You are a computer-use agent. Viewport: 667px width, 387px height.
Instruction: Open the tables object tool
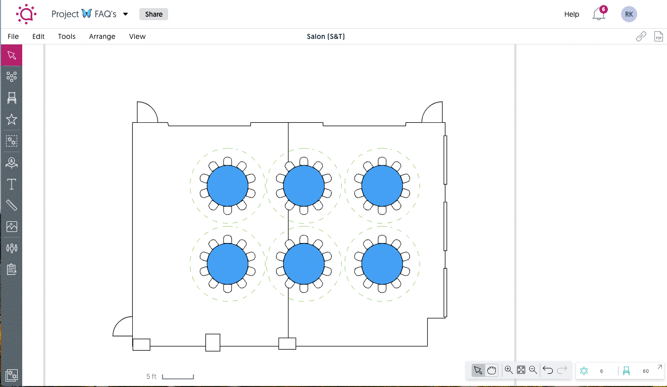(x=11, y=76)
